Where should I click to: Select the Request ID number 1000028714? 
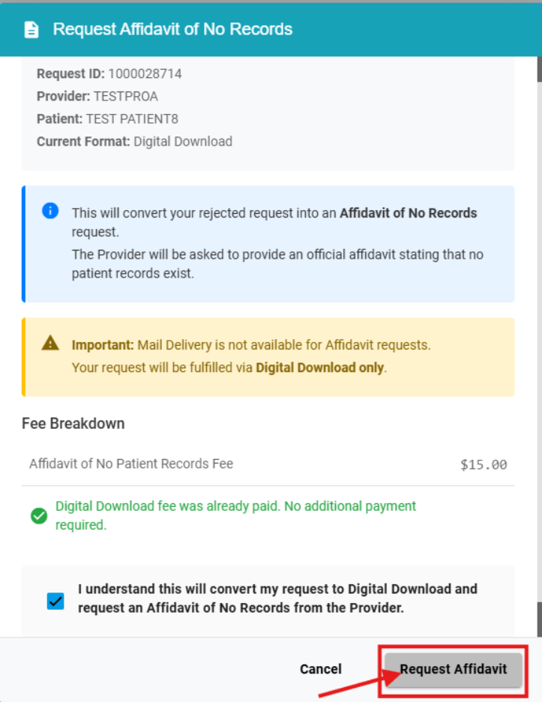click(145, 73)
